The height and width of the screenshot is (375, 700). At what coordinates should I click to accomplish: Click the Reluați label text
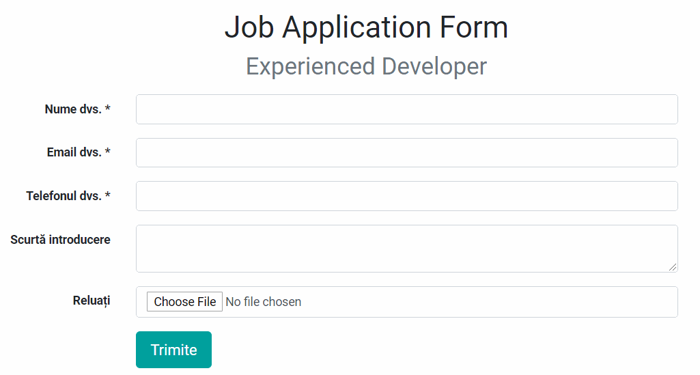point(92,301)
